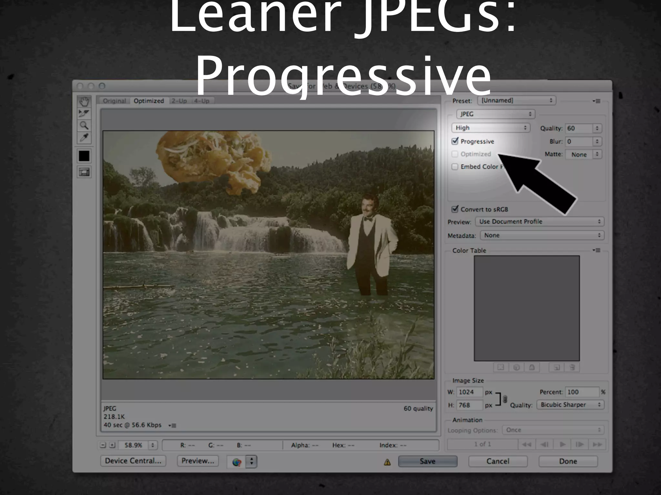The height and width of the screenshot is (495, 661).
Task: Click the browser preview globe icon
Action: coord(237,462)
